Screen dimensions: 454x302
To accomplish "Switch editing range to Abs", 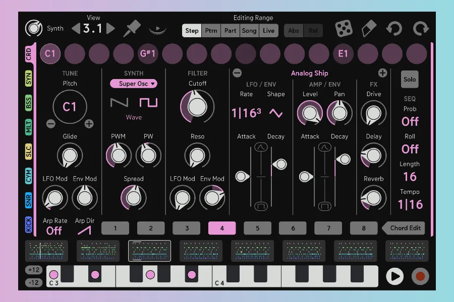I will point(294,31).
